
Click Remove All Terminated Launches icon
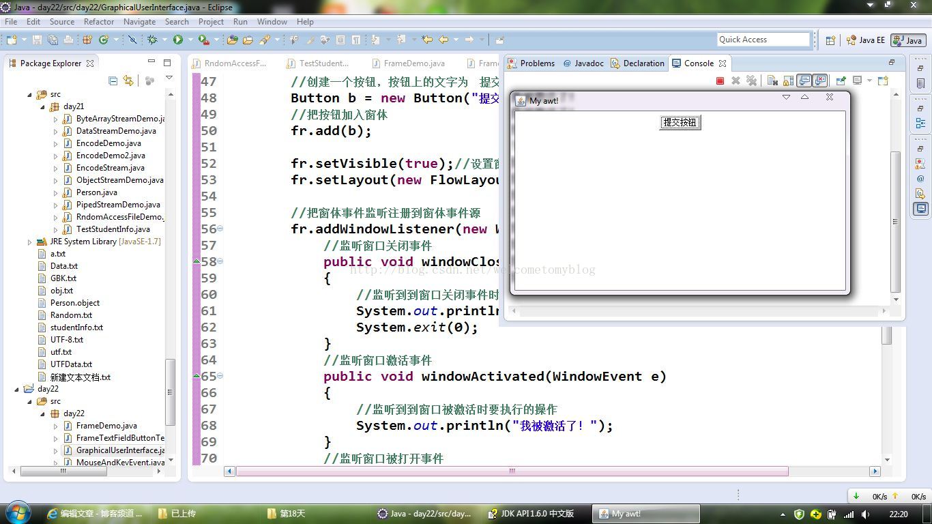752,81
